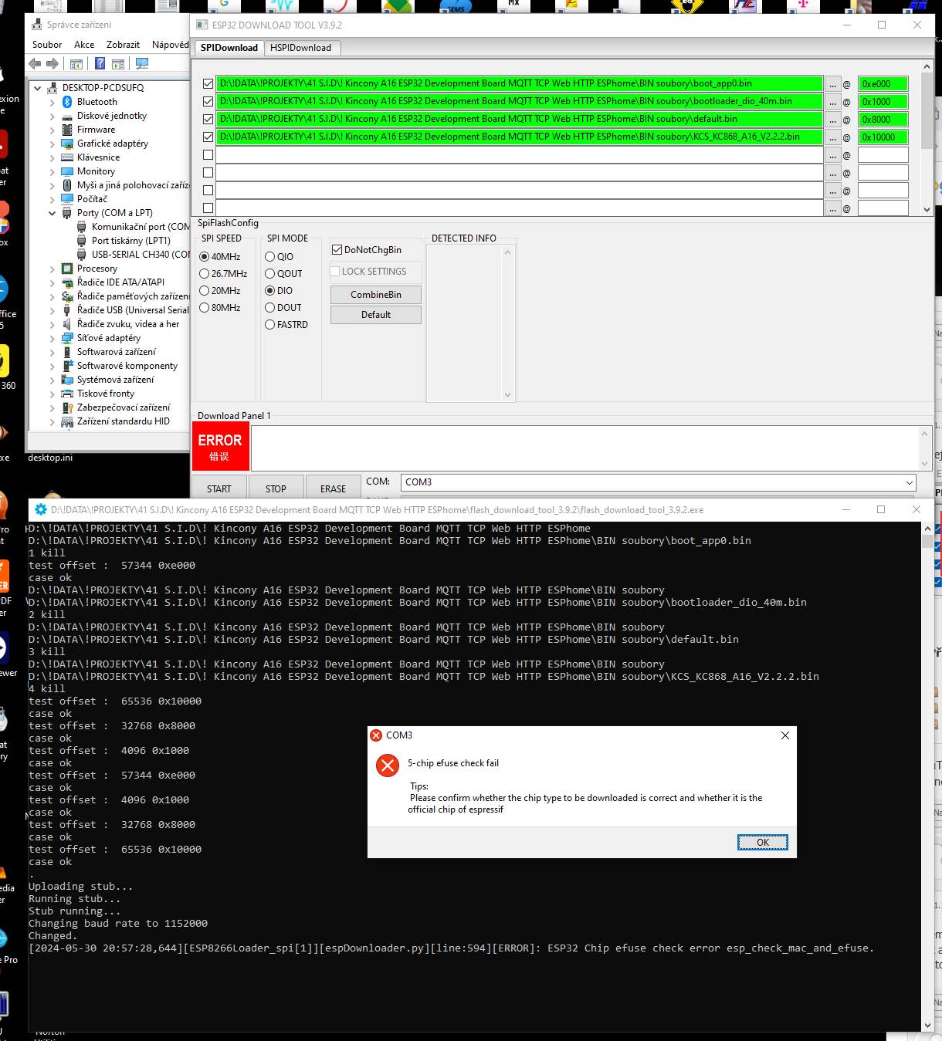942x1041 pixels.
Task: Click the ERASE button
Action: pyautogui.click(x=333, y=488)
